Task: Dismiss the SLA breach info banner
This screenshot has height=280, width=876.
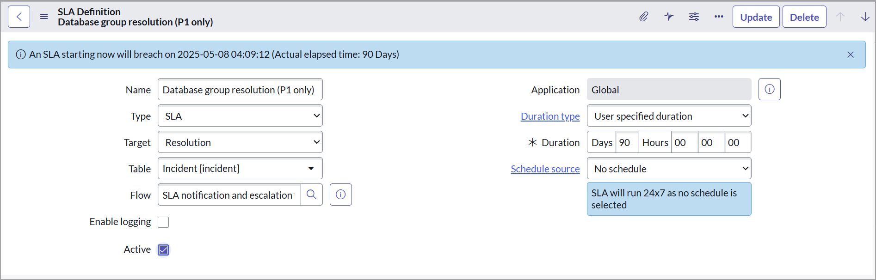Action: 851,55
